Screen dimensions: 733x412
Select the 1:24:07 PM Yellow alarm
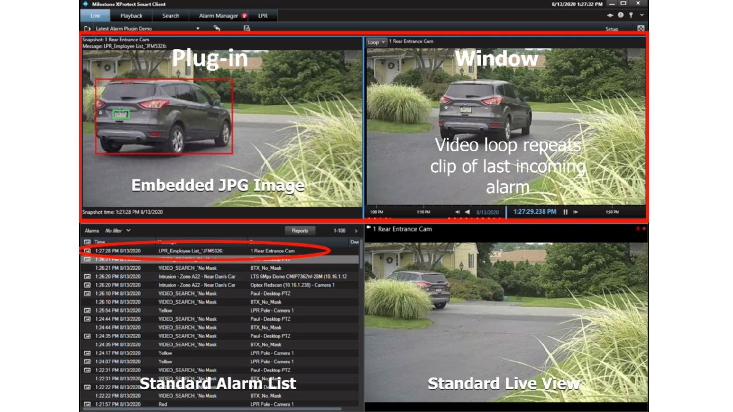(x=220, y=362)
